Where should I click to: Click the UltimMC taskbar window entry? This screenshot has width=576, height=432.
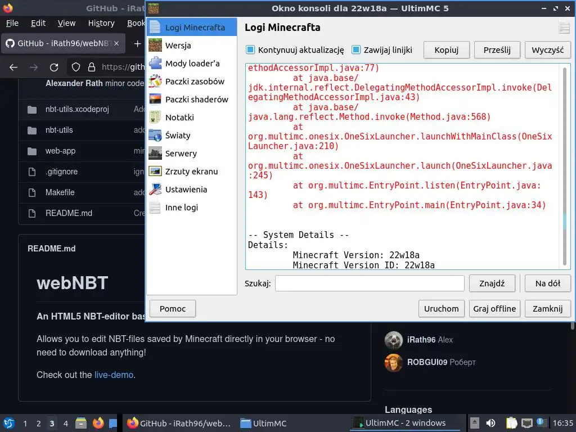point(263,423)
